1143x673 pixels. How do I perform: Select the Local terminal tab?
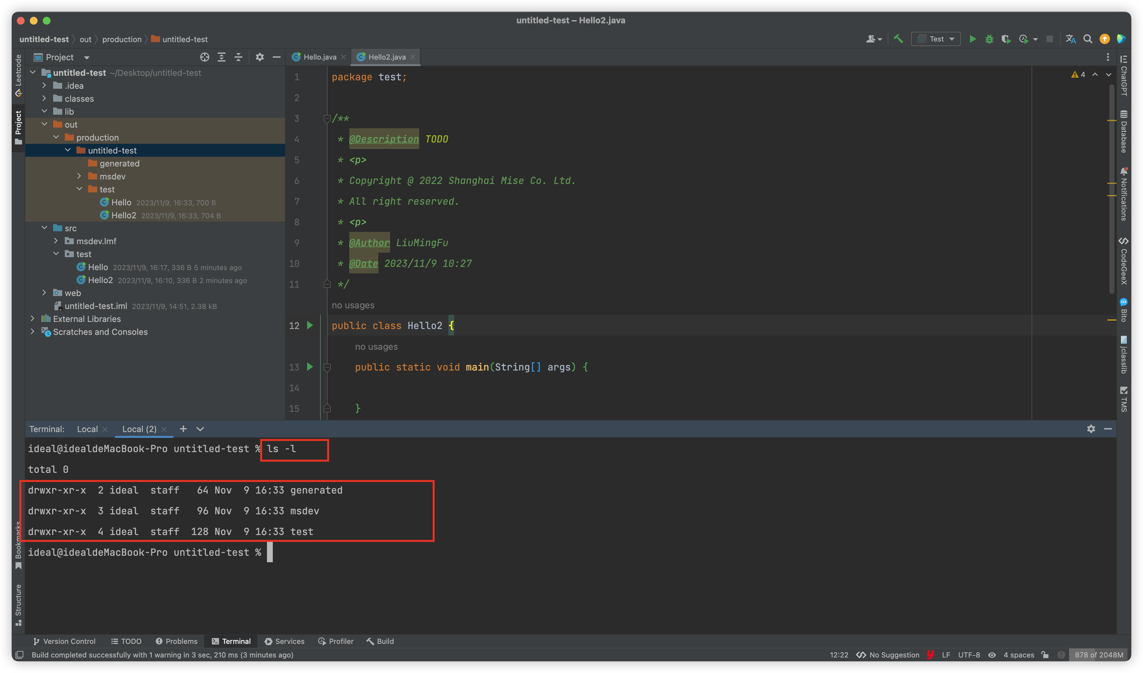(87, 428)
